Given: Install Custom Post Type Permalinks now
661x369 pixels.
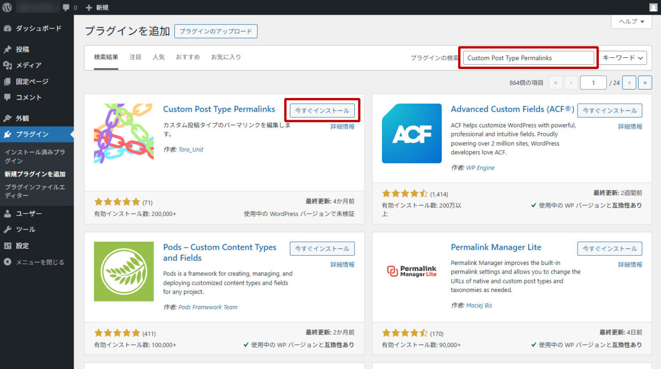Looking at the screenshot, I should pyautogui.click(x=322, y=111).
